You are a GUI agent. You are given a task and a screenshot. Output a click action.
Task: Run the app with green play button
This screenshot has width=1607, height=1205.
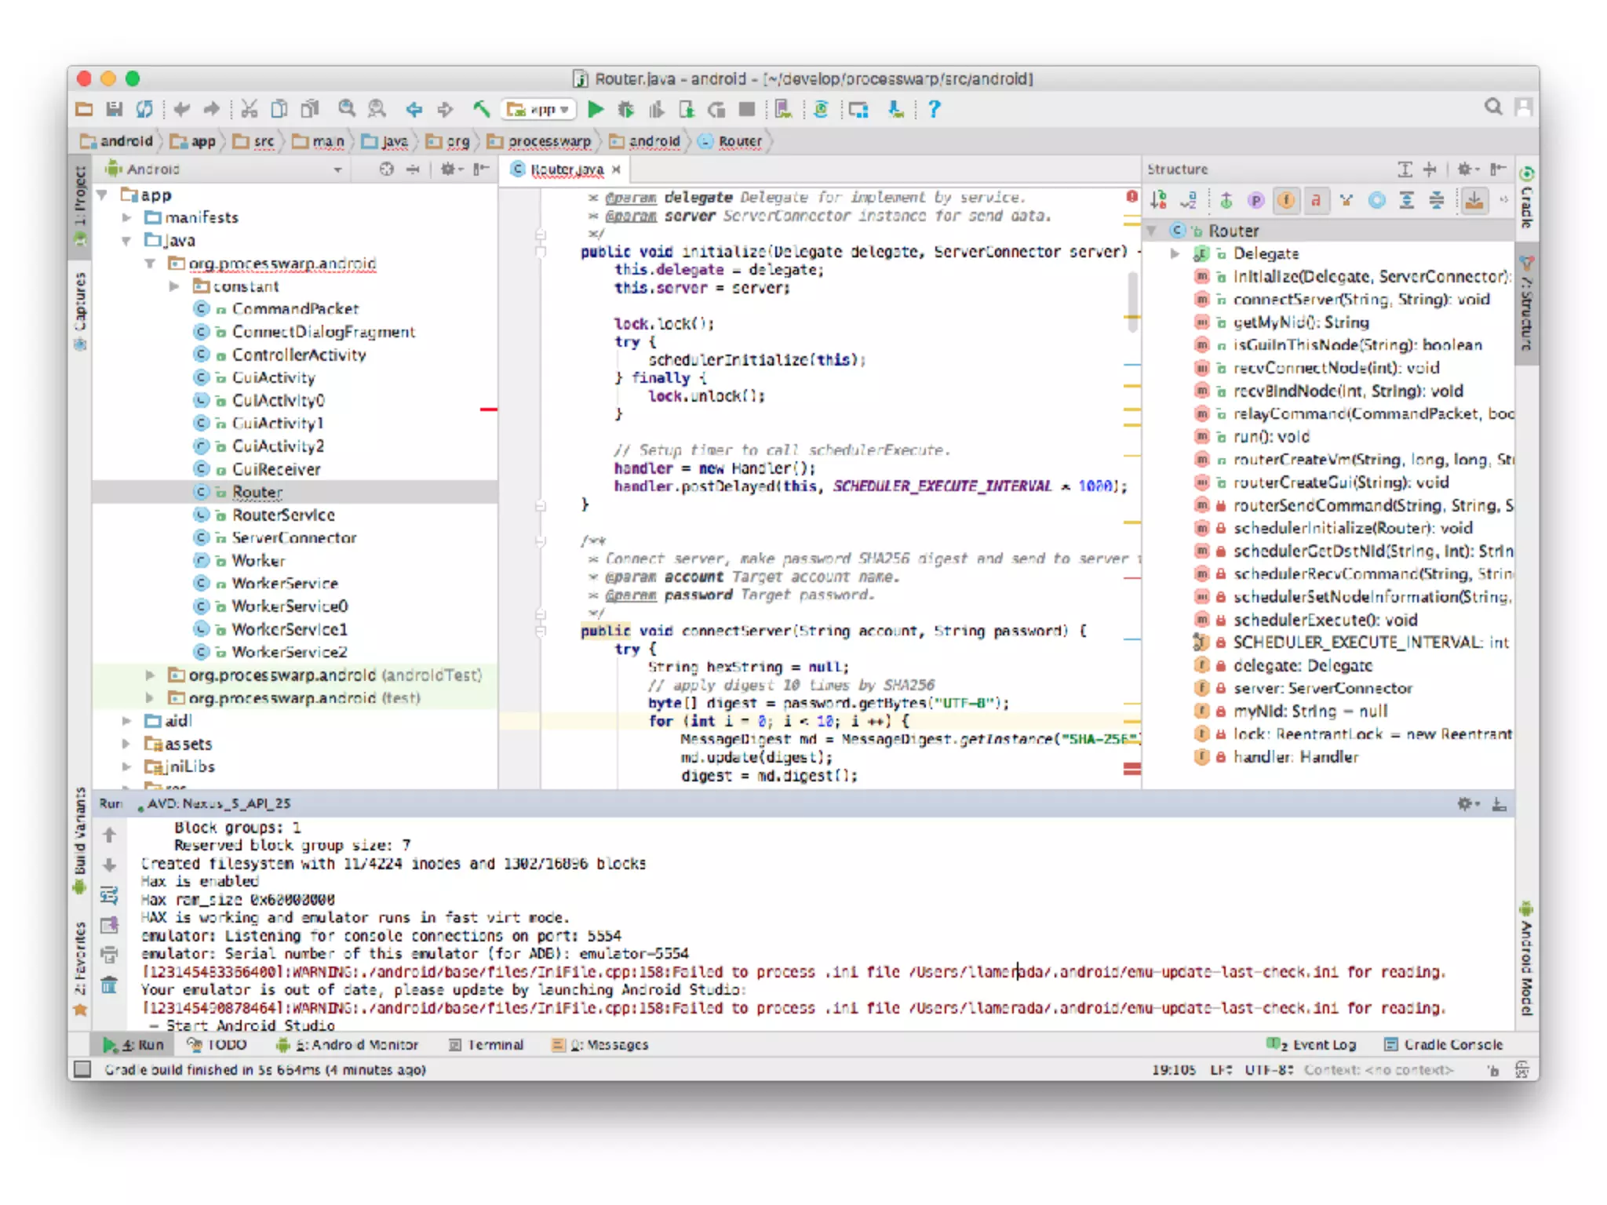596,110
